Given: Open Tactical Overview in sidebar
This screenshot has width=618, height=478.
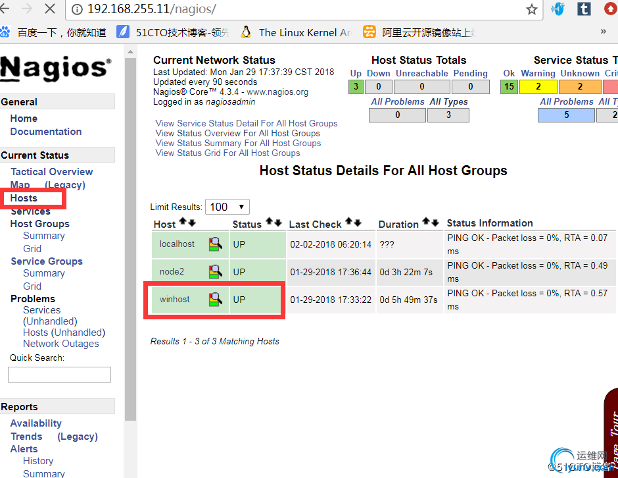Looking at the screenshot, I should pos(52,172).
